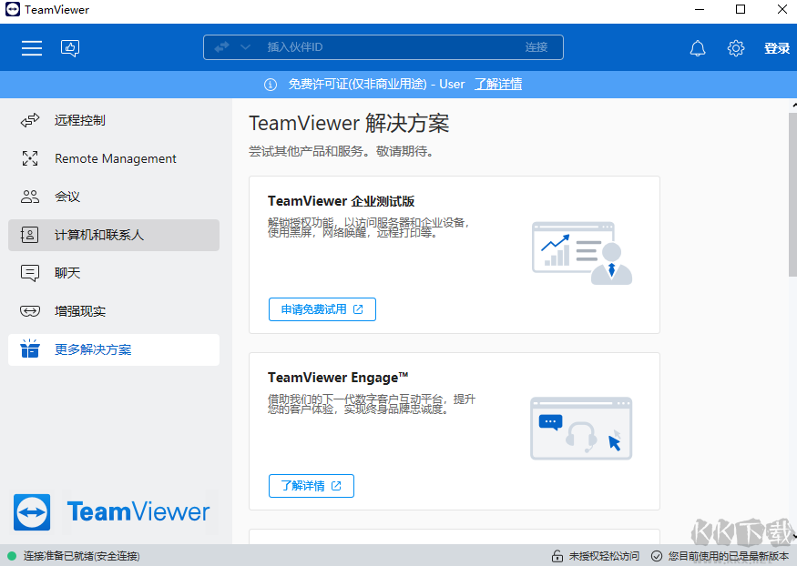Click the meeting people icon

(x=30, y=197)
